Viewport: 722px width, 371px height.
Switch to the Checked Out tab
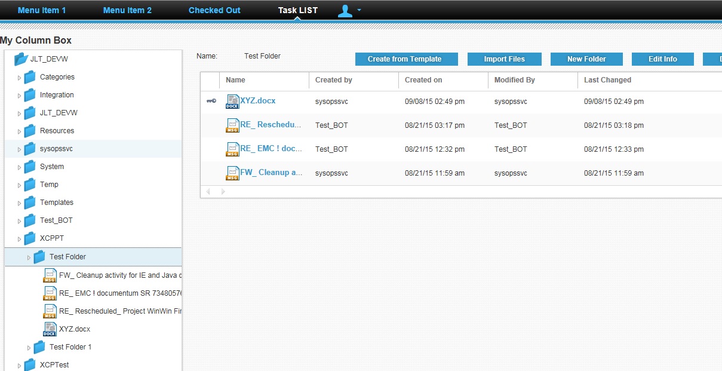point(214,10)
